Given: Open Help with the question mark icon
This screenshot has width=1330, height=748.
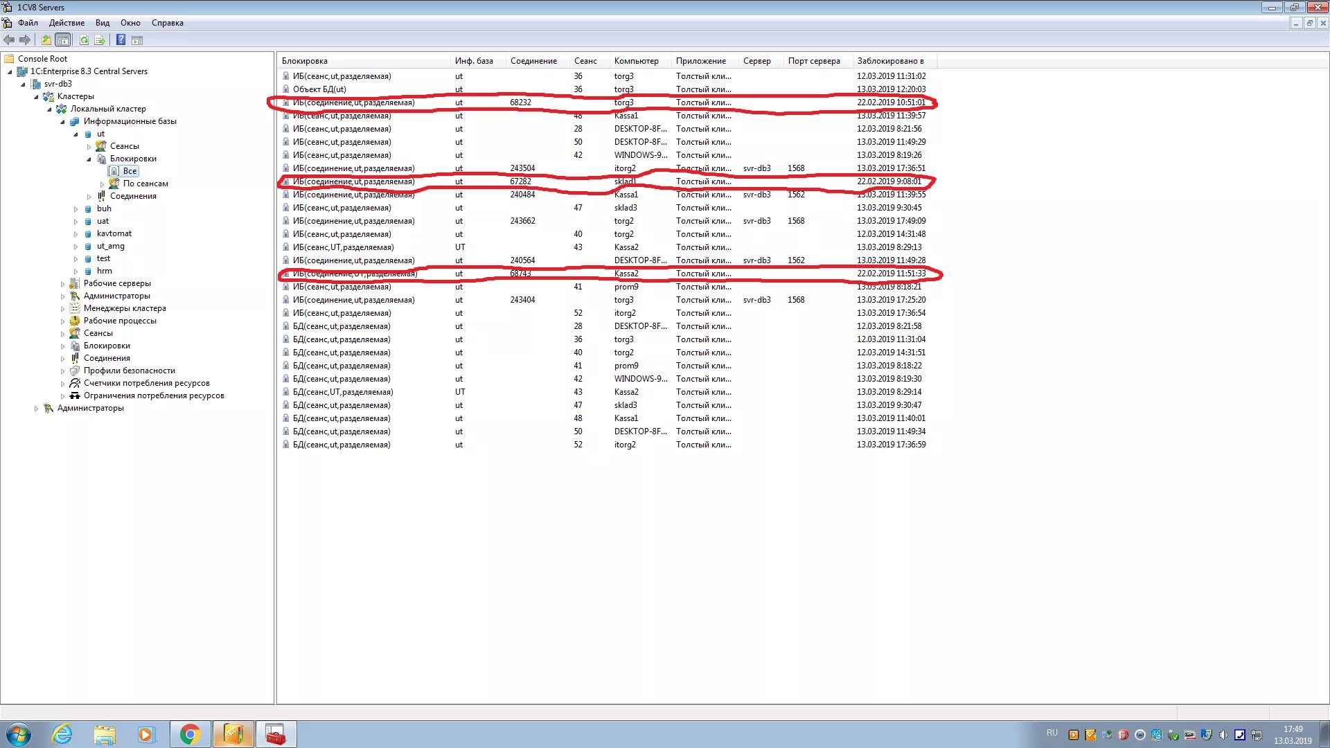Looking at the screenshot, I should (121, 40).
